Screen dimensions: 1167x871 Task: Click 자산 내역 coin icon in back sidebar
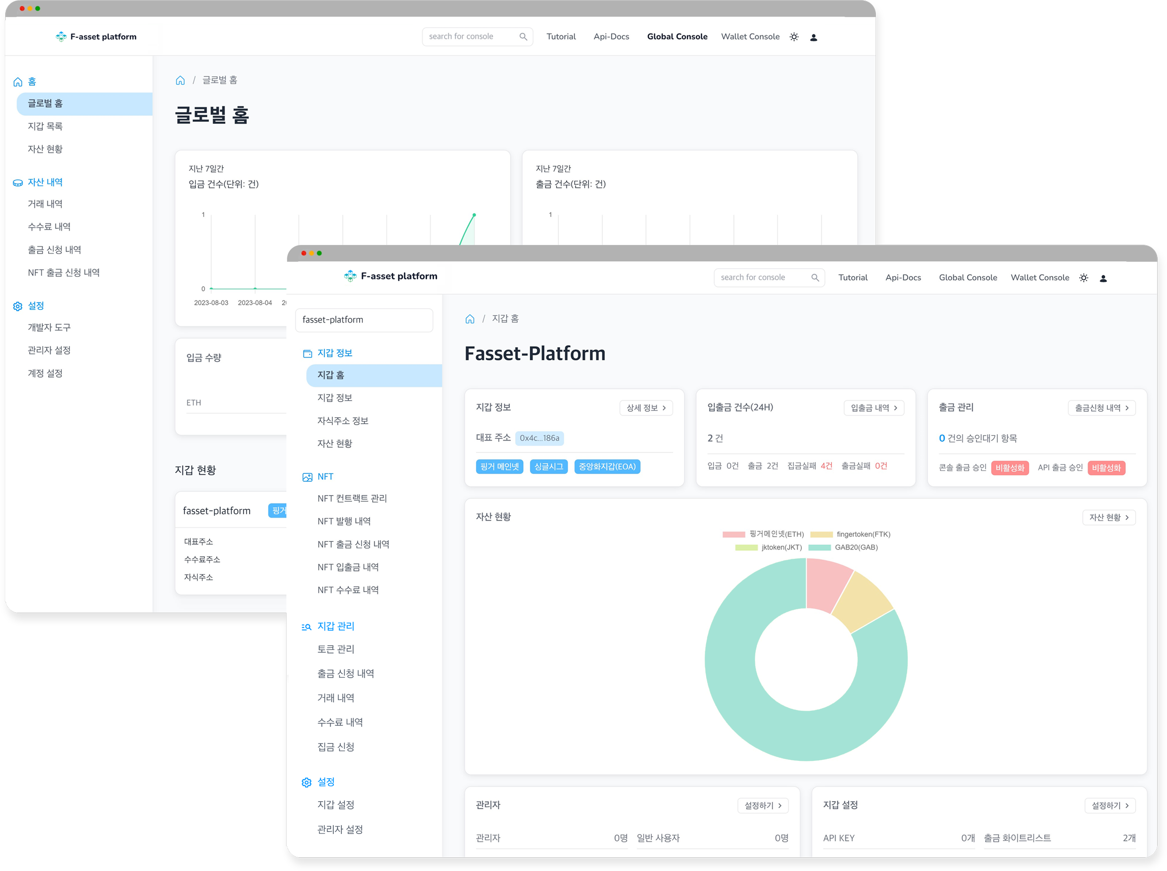click(x=18, y=182)
